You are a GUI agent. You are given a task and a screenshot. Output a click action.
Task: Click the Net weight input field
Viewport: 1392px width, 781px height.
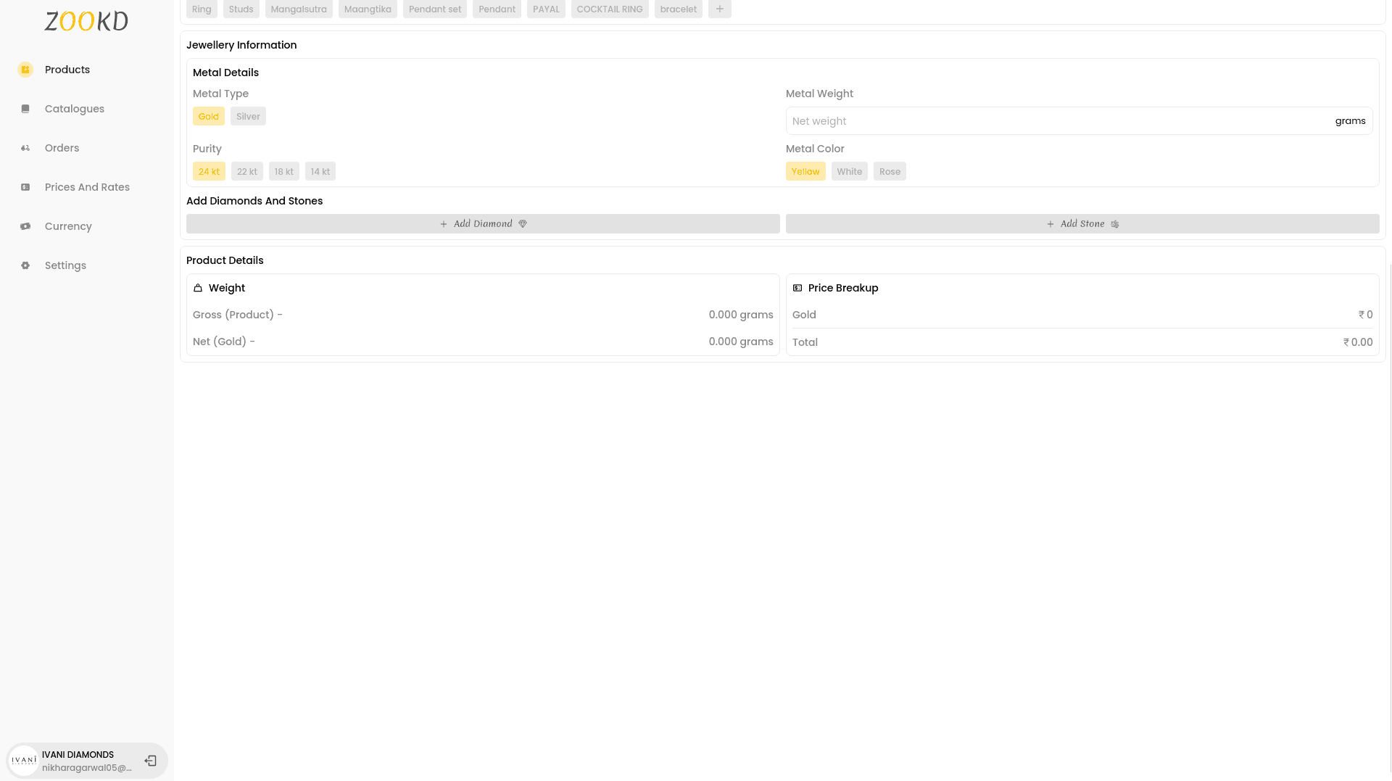tap(1015, 120)
